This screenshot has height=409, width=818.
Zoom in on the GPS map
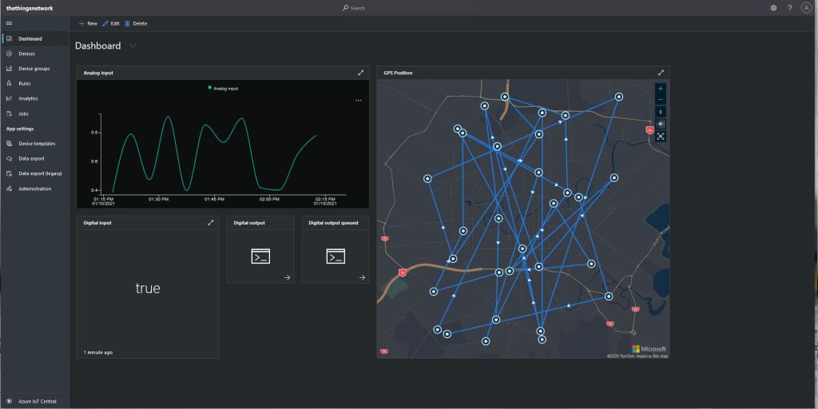pyautogui.click(x=661, y=89)
